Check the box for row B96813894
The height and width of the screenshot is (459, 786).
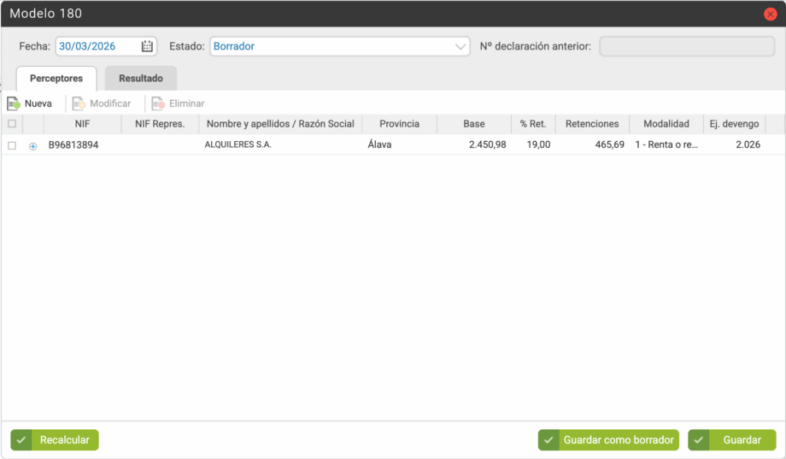tap(12, 145)
